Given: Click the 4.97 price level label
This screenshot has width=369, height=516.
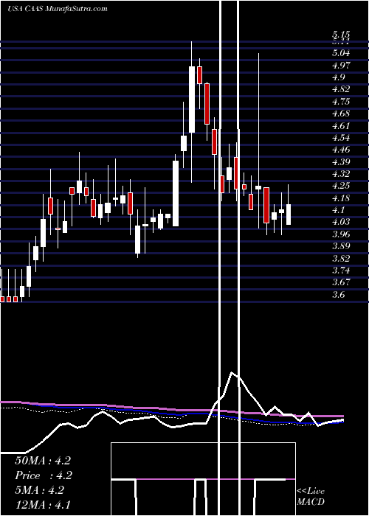Looking at the screenshot, I should click(341, 65).
